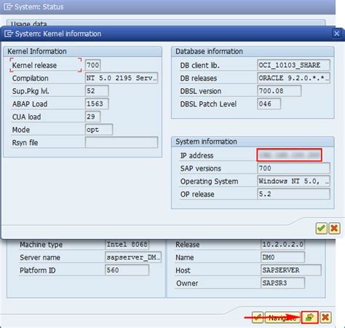This screenshot has height=328, width=345.
Task: Click the Host label in Status
Action: (183, 270)
